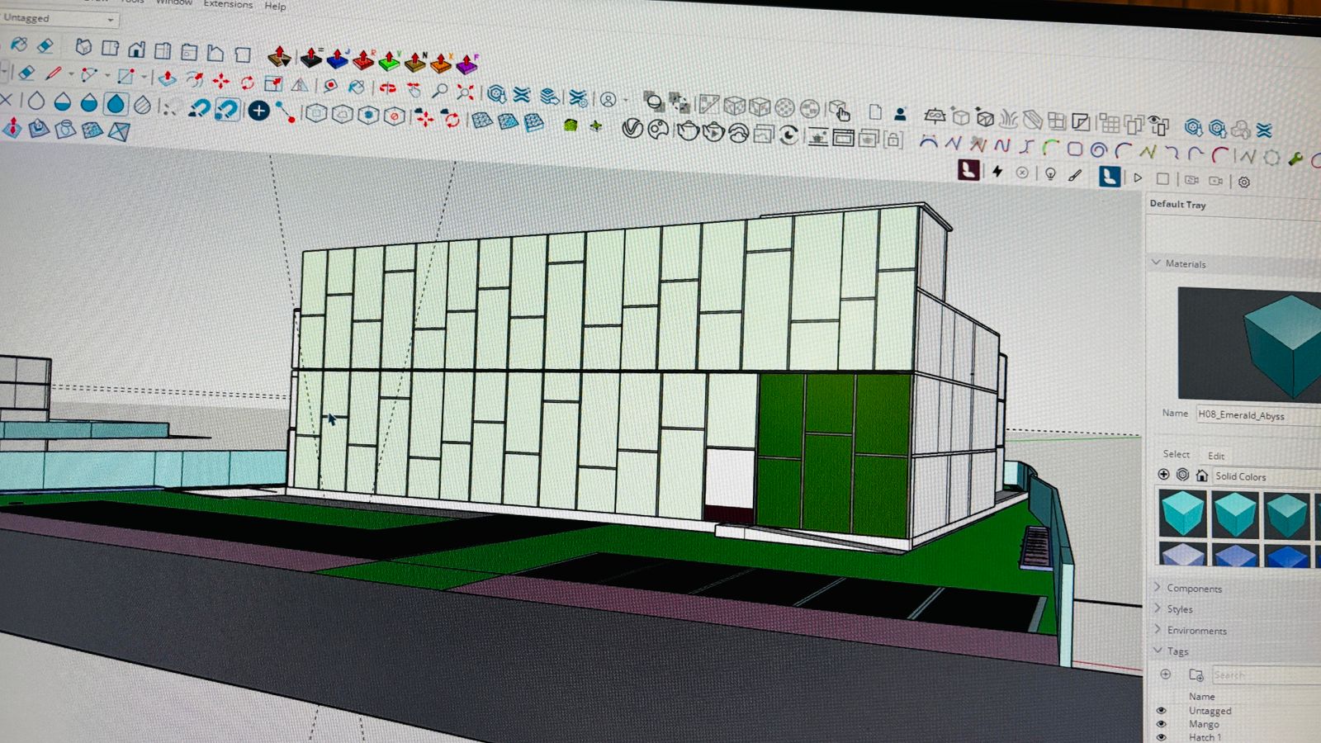Select the Orbit tool
Image resolution: width=1321 pixels, height=743 pixels.
(x=387, y=88)
